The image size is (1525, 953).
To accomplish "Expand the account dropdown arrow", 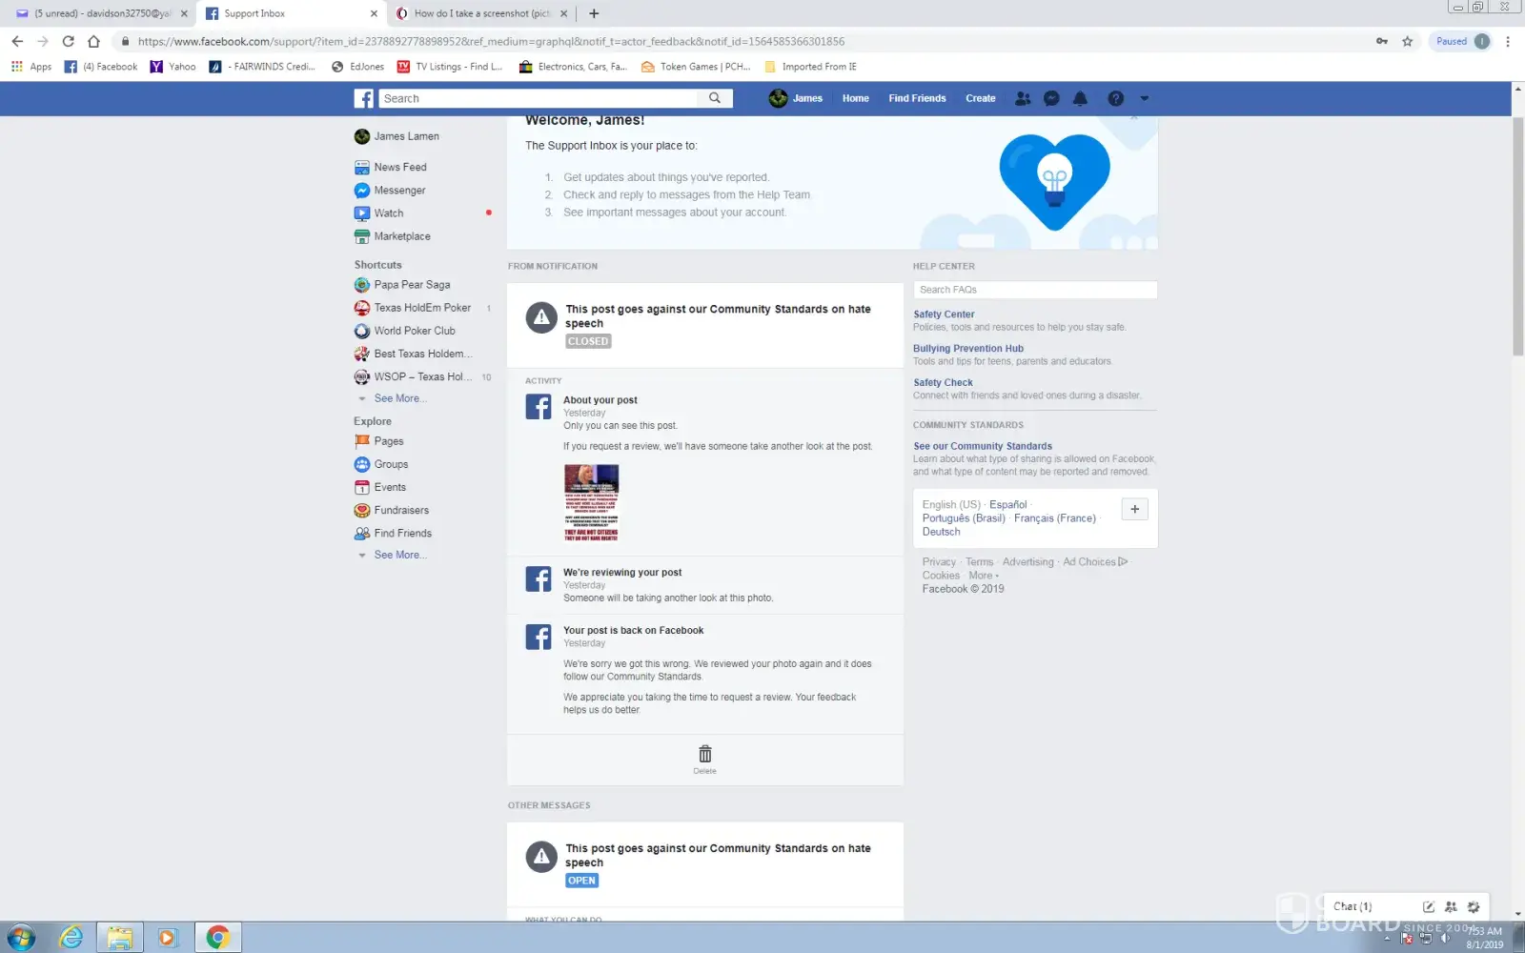I will [1145, 98].
